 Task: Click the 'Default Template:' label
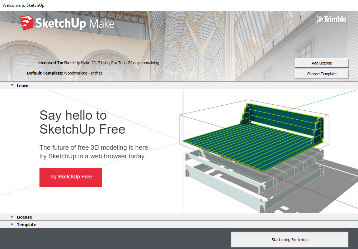pos(45,73)
